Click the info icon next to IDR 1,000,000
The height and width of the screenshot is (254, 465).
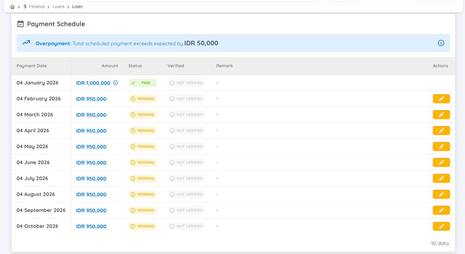click(115, 83)
